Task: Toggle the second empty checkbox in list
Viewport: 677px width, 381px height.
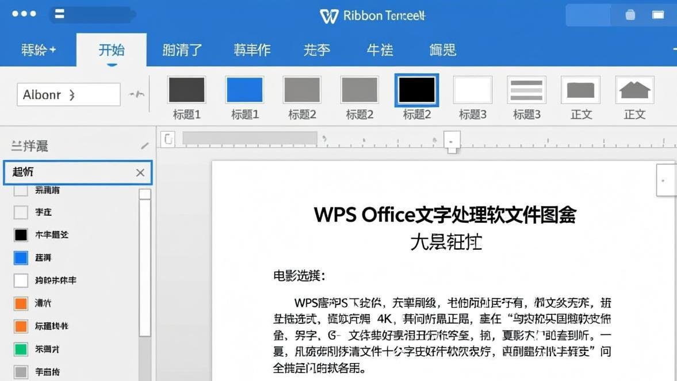Action: (x=21, y=212)
